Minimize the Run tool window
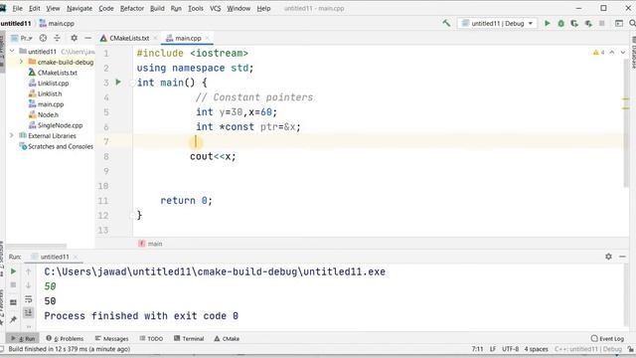636x358 pixels. (622, 257)
